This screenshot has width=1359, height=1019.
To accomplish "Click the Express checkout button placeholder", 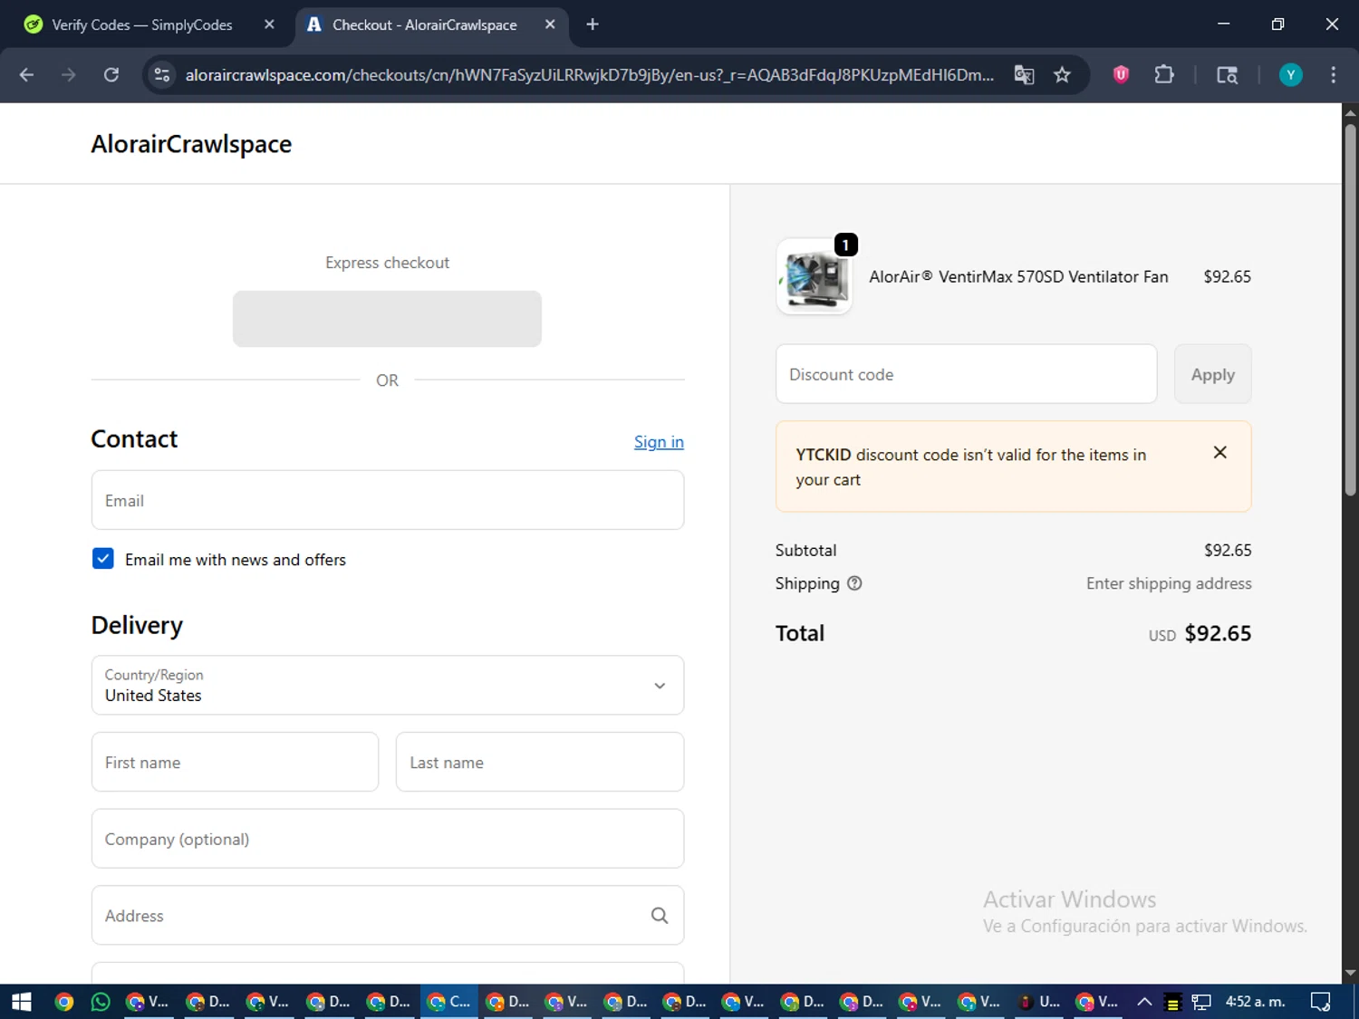I will (x=387, y=319).
